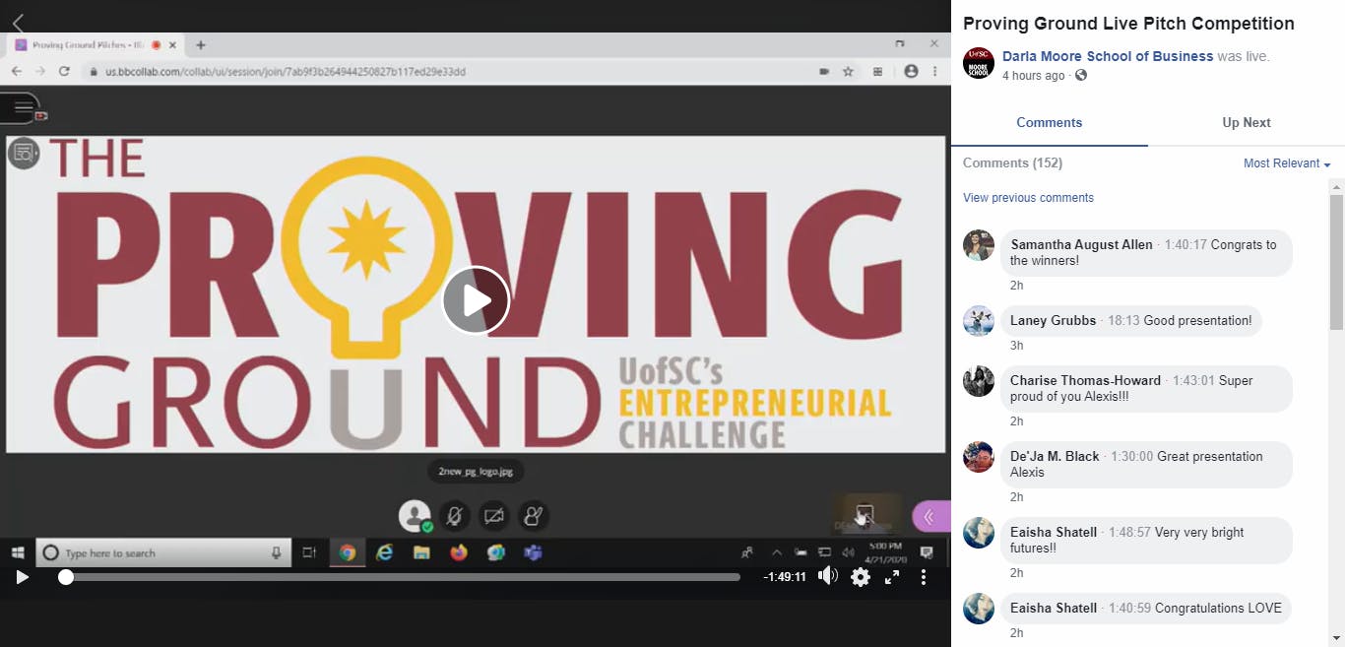The width and height of the screenshot is (1345, 647).
Task: Jump to 18:13 timestamp in Laney's comment
Action: (1122, 320)
